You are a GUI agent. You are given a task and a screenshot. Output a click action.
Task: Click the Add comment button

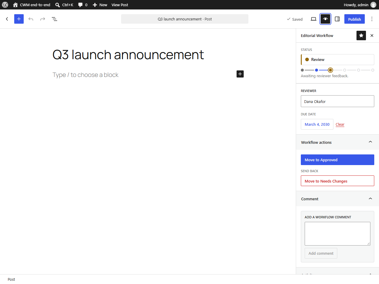coord(321,253)
